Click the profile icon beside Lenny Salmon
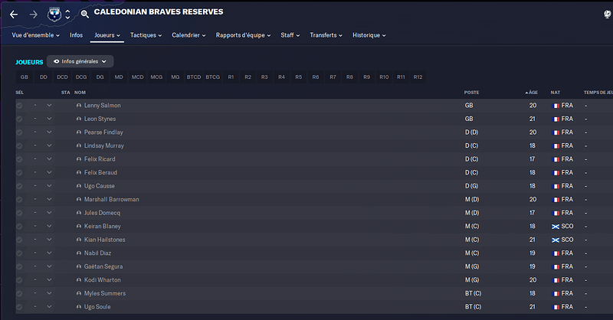This screenshot has width=613, height=320. pyautogui.click(x=79, y=106)
